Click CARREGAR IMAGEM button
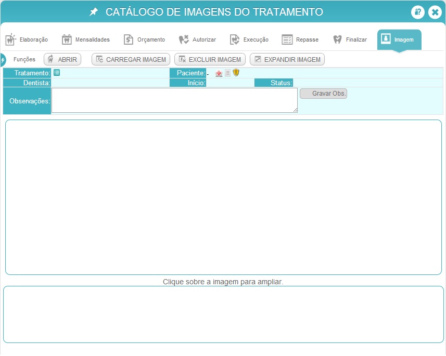Viewport: 446px width, 356px height. pyautogui.click(x=131, y=59)
